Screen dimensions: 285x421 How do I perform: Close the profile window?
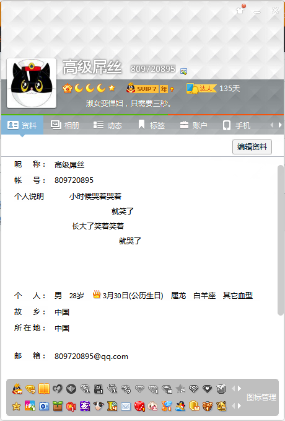275,11
